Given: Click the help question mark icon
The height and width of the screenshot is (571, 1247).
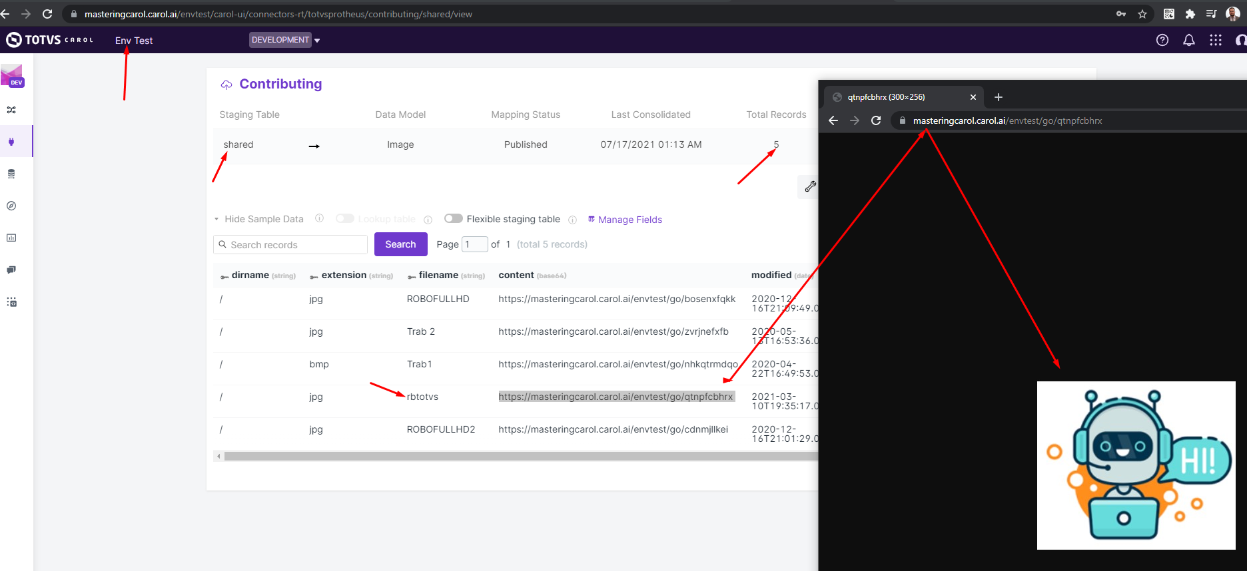Looking at the screenshot, I should coord(1162,40).
